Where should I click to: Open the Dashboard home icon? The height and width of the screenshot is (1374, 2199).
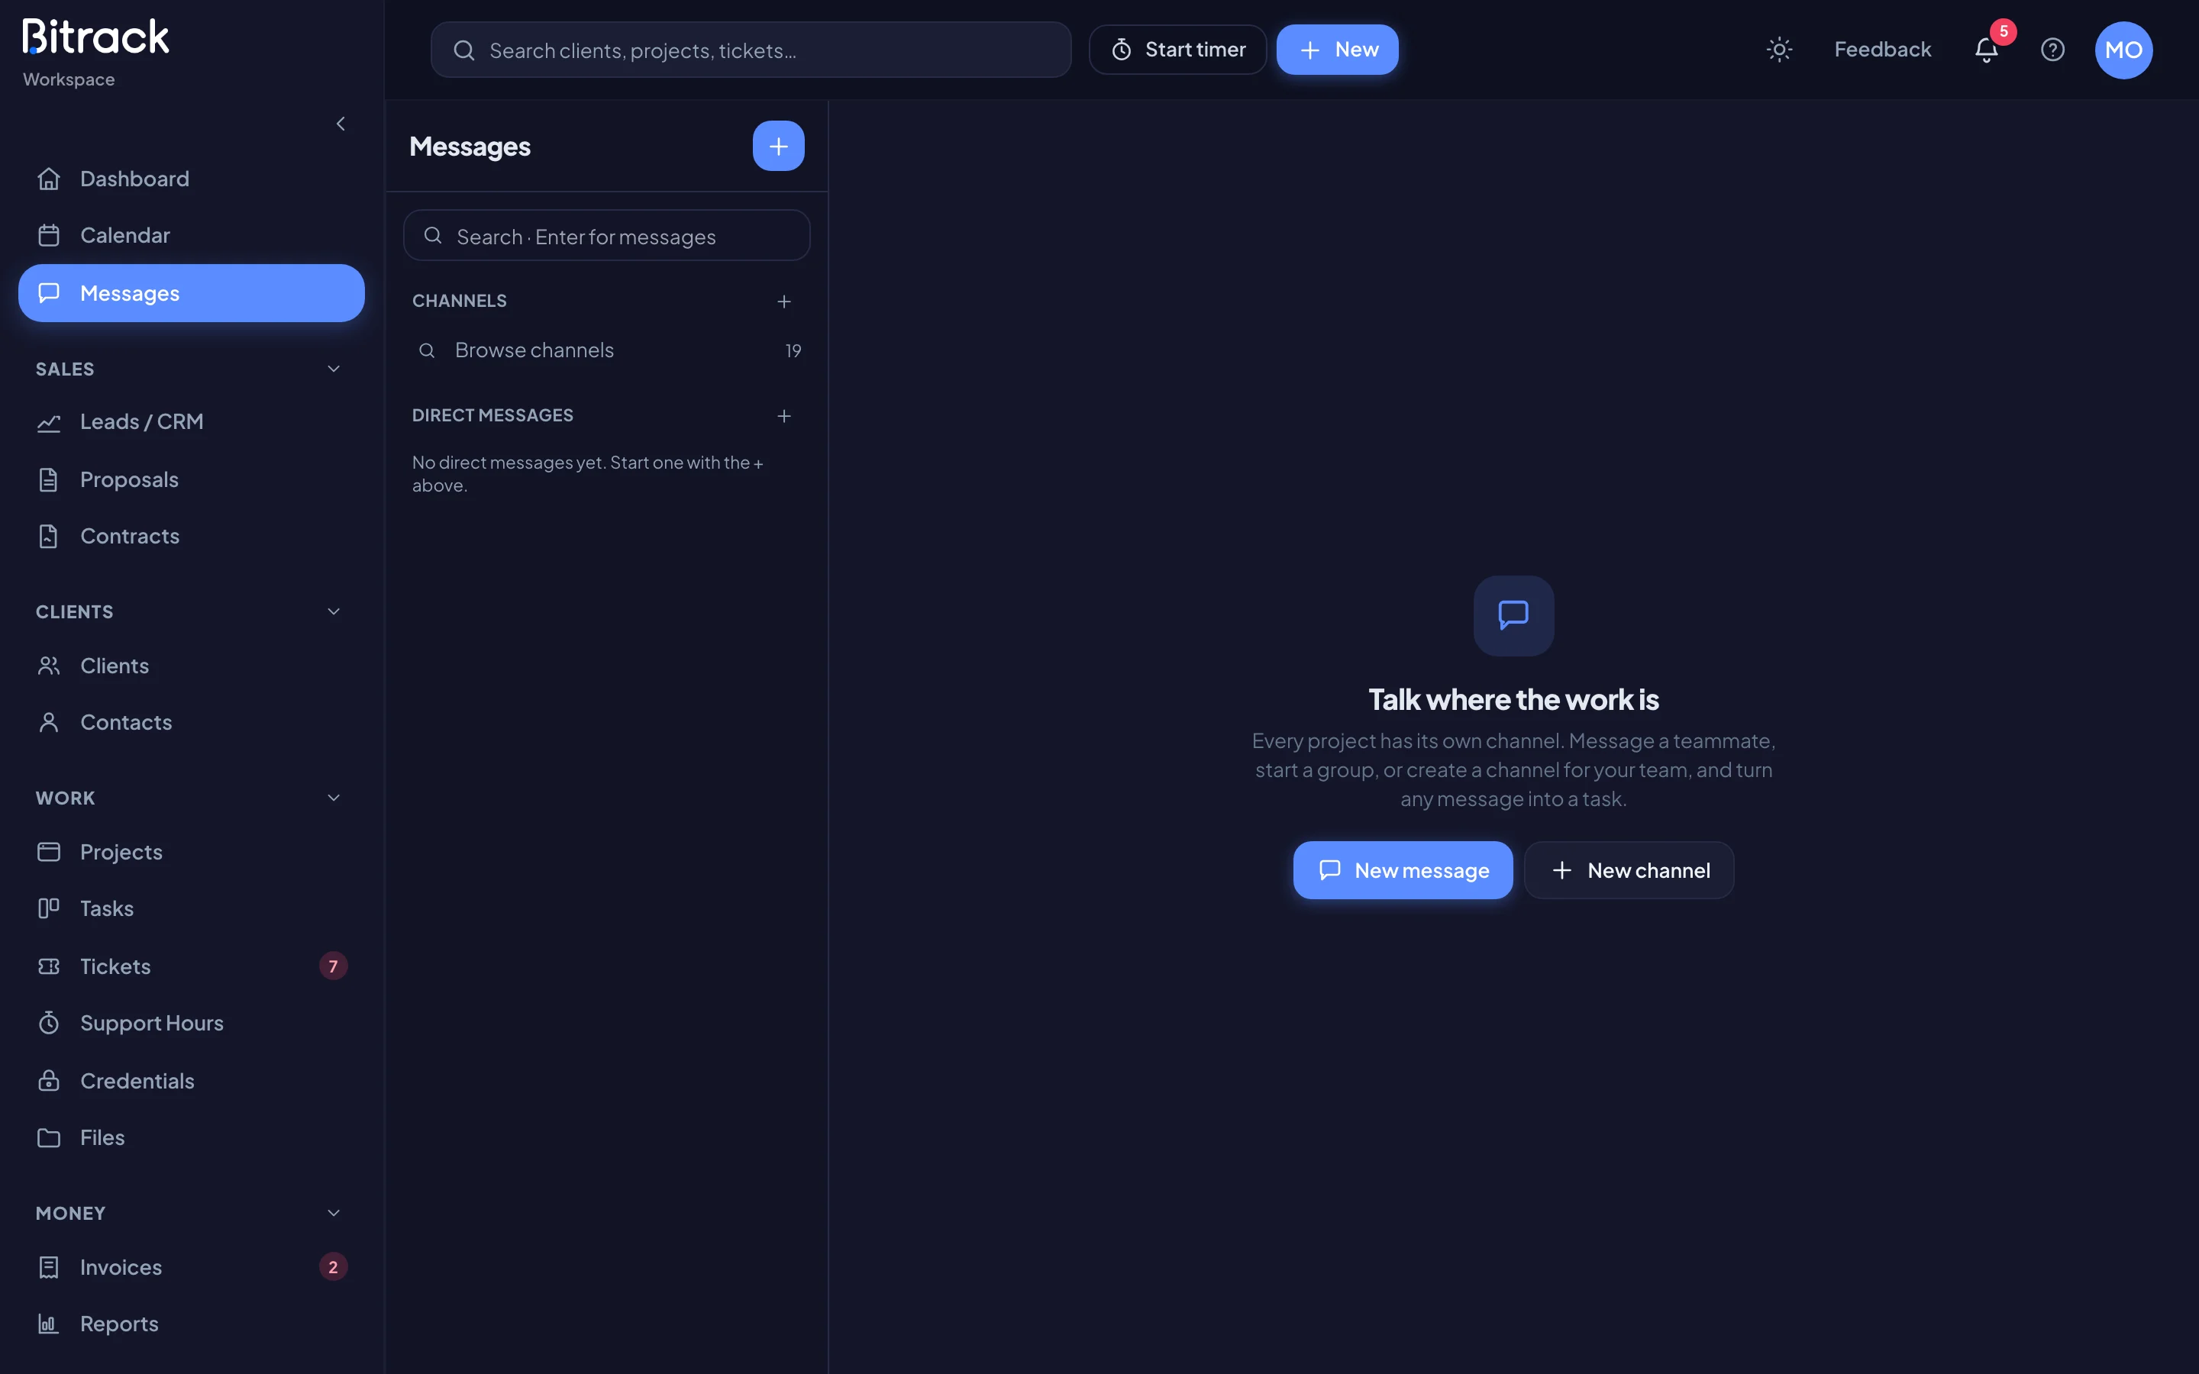(49, 179)
